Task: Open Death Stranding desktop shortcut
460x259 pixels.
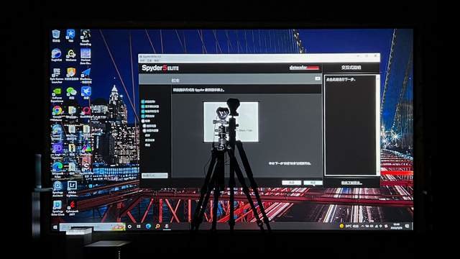Action: pyautogui.click(x=86, y=37)
